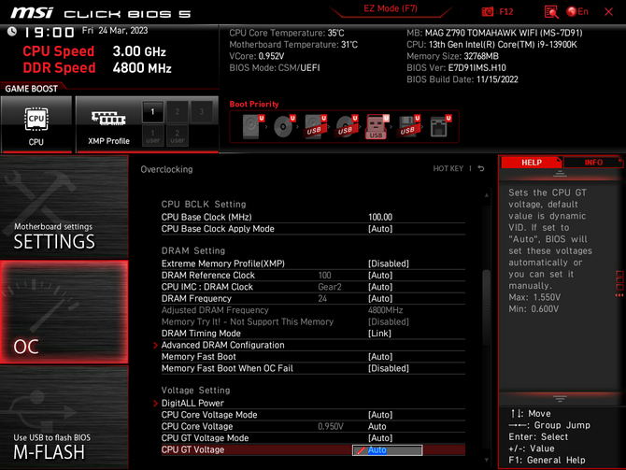The height and width of the screenshot is (470, 626).
Task: Toggle the CPU Game Boost button
Action: tap(36, 124)
